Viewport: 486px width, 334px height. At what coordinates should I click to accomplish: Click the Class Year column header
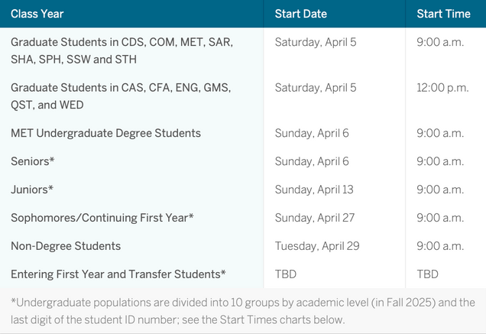37,14
